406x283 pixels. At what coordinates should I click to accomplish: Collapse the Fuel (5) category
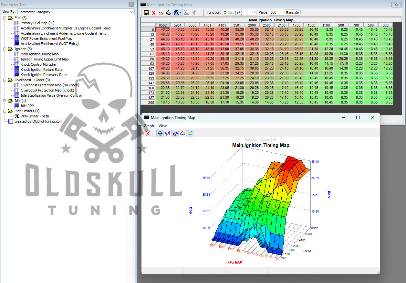click(5, 18)
